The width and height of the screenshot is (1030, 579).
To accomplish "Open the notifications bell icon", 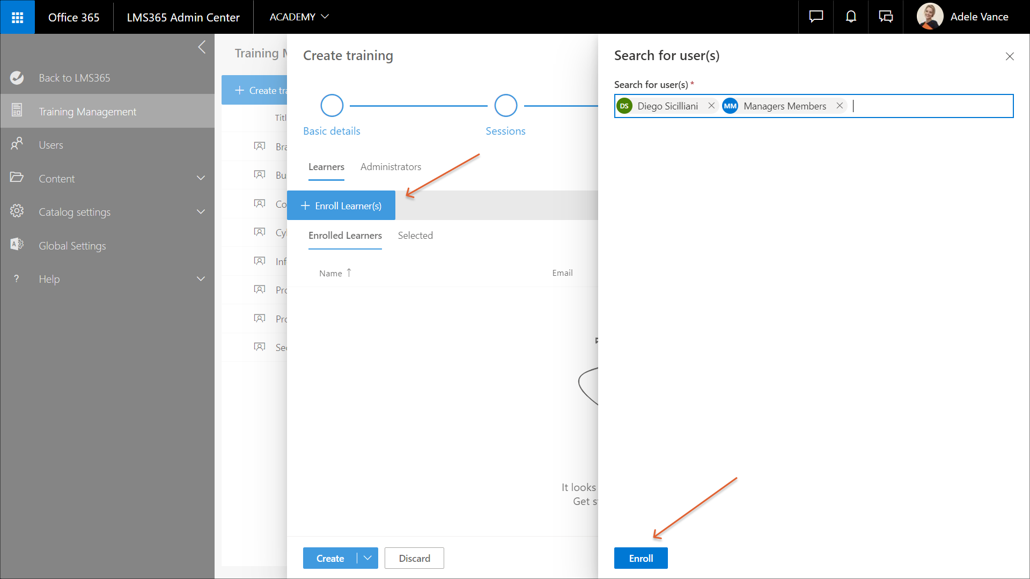I will click(x=851, y=17).
